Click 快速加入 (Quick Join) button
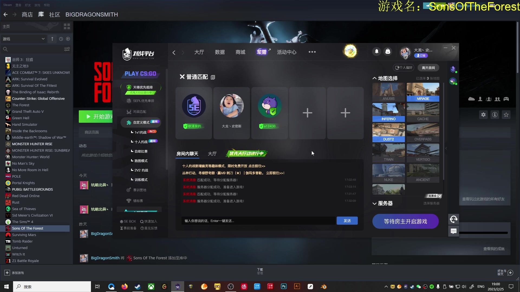This screenshot has width=520, height=292. 149,221
